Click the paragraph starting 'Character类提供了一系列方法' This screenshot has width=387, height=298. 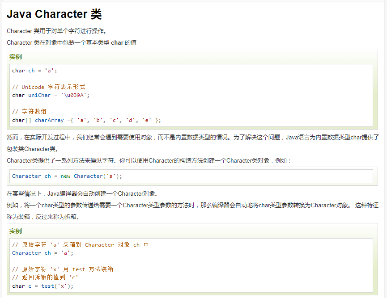149,161
